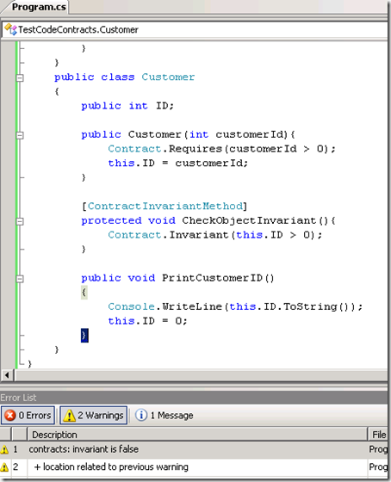Click the horizontal scrollbar left arrow
The image size is (391, 482).
pyautogui.click(x=7, y=375)
